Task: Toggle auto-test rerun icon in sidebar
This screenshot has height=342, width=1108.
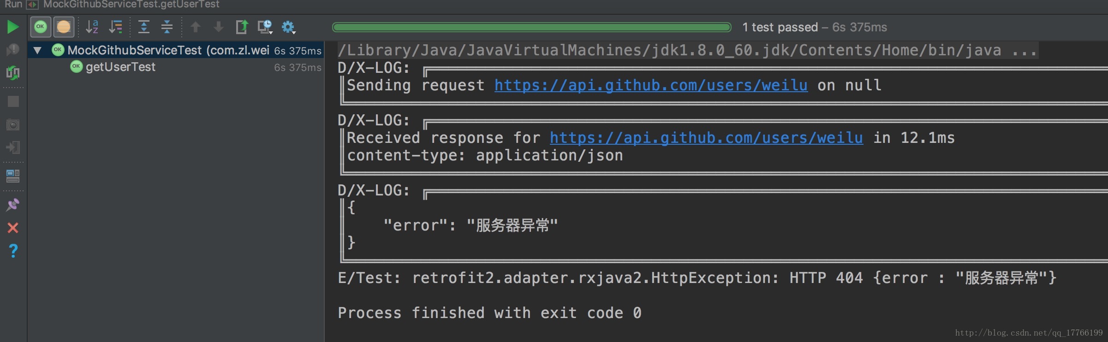Action: [x=13, y=72]
